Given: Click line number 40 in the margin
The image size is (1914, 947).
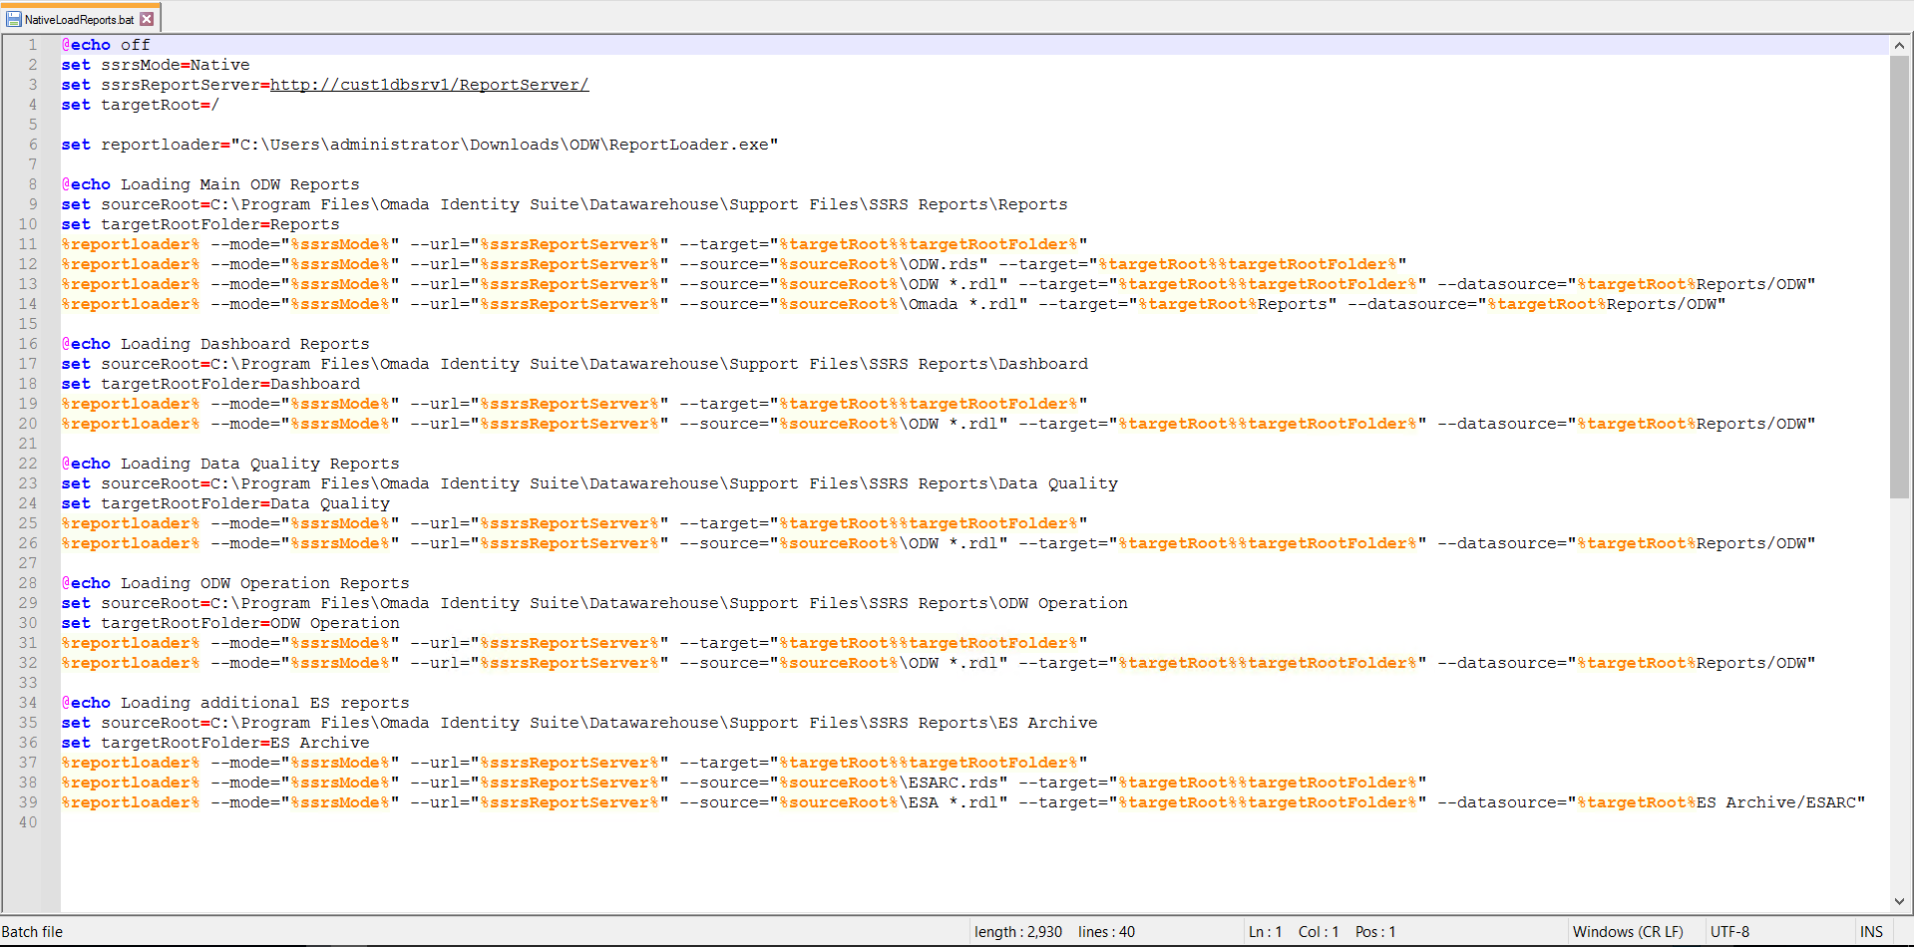Looking at the screenshot, I should click(x=27, y=822).
